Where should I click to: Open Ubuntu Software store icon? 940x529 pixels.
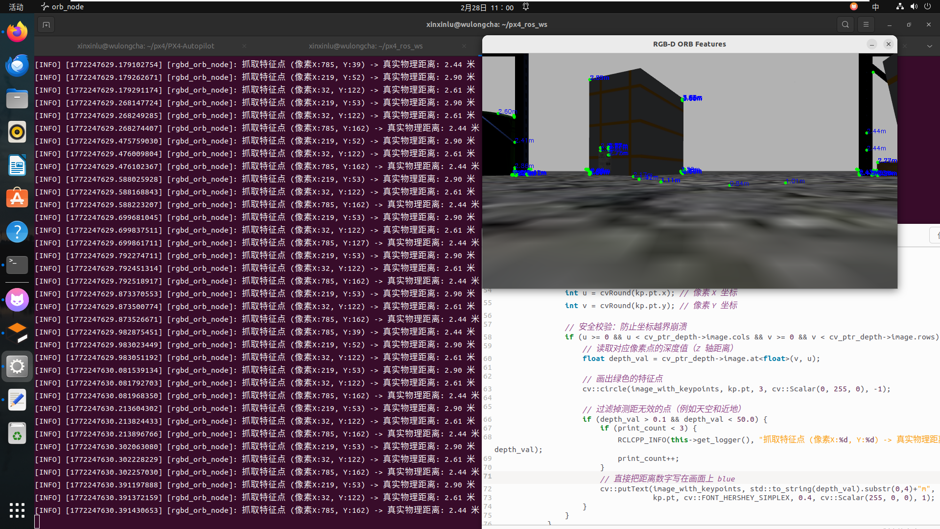point(17,199)
